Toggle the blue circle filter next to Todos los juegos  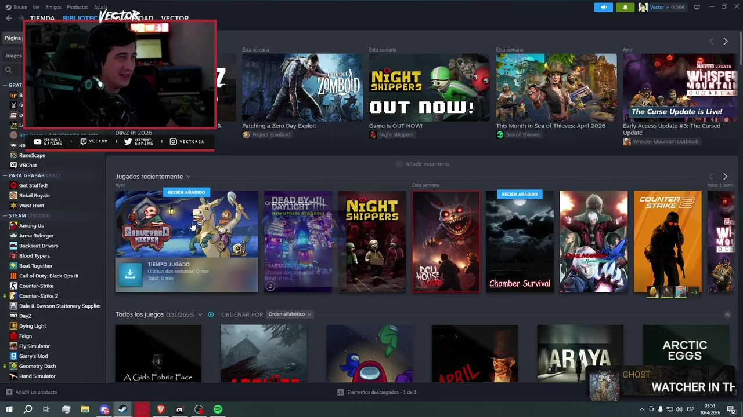[x=211, y=314]
